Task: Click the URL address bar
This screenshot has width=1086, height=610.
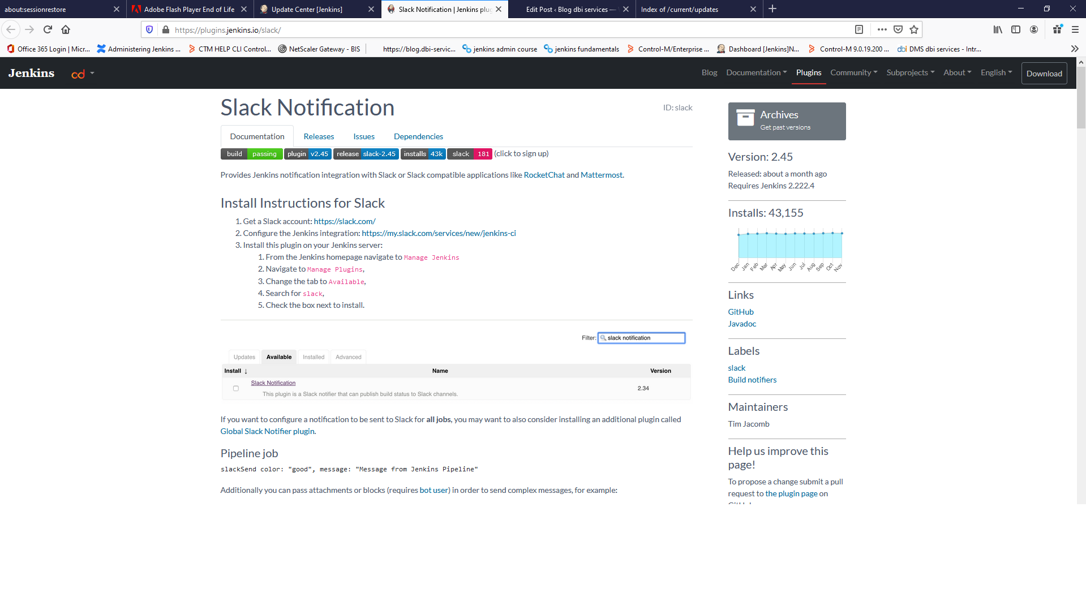Action: (x=509, y=29)
